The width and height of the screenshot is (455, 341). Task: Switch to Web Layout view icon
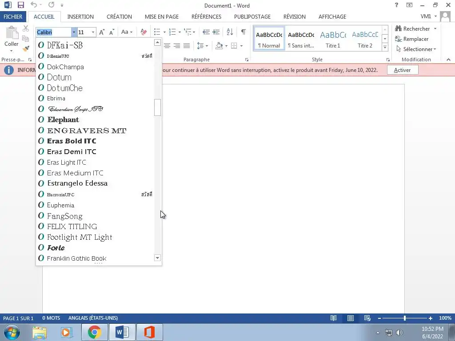coord(367,318)
